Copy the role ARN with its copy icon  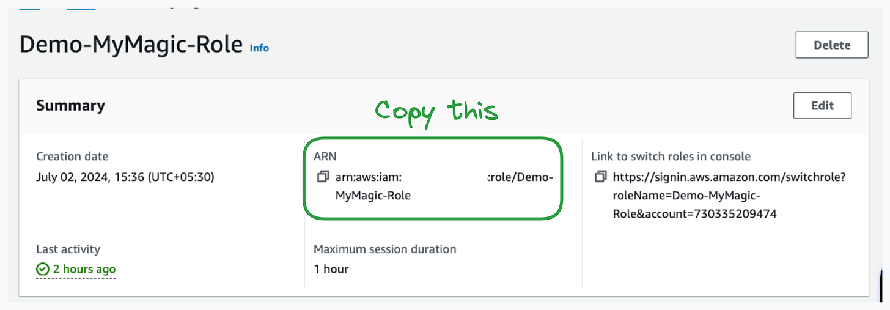pyautogui.click(x=323, y=177)
